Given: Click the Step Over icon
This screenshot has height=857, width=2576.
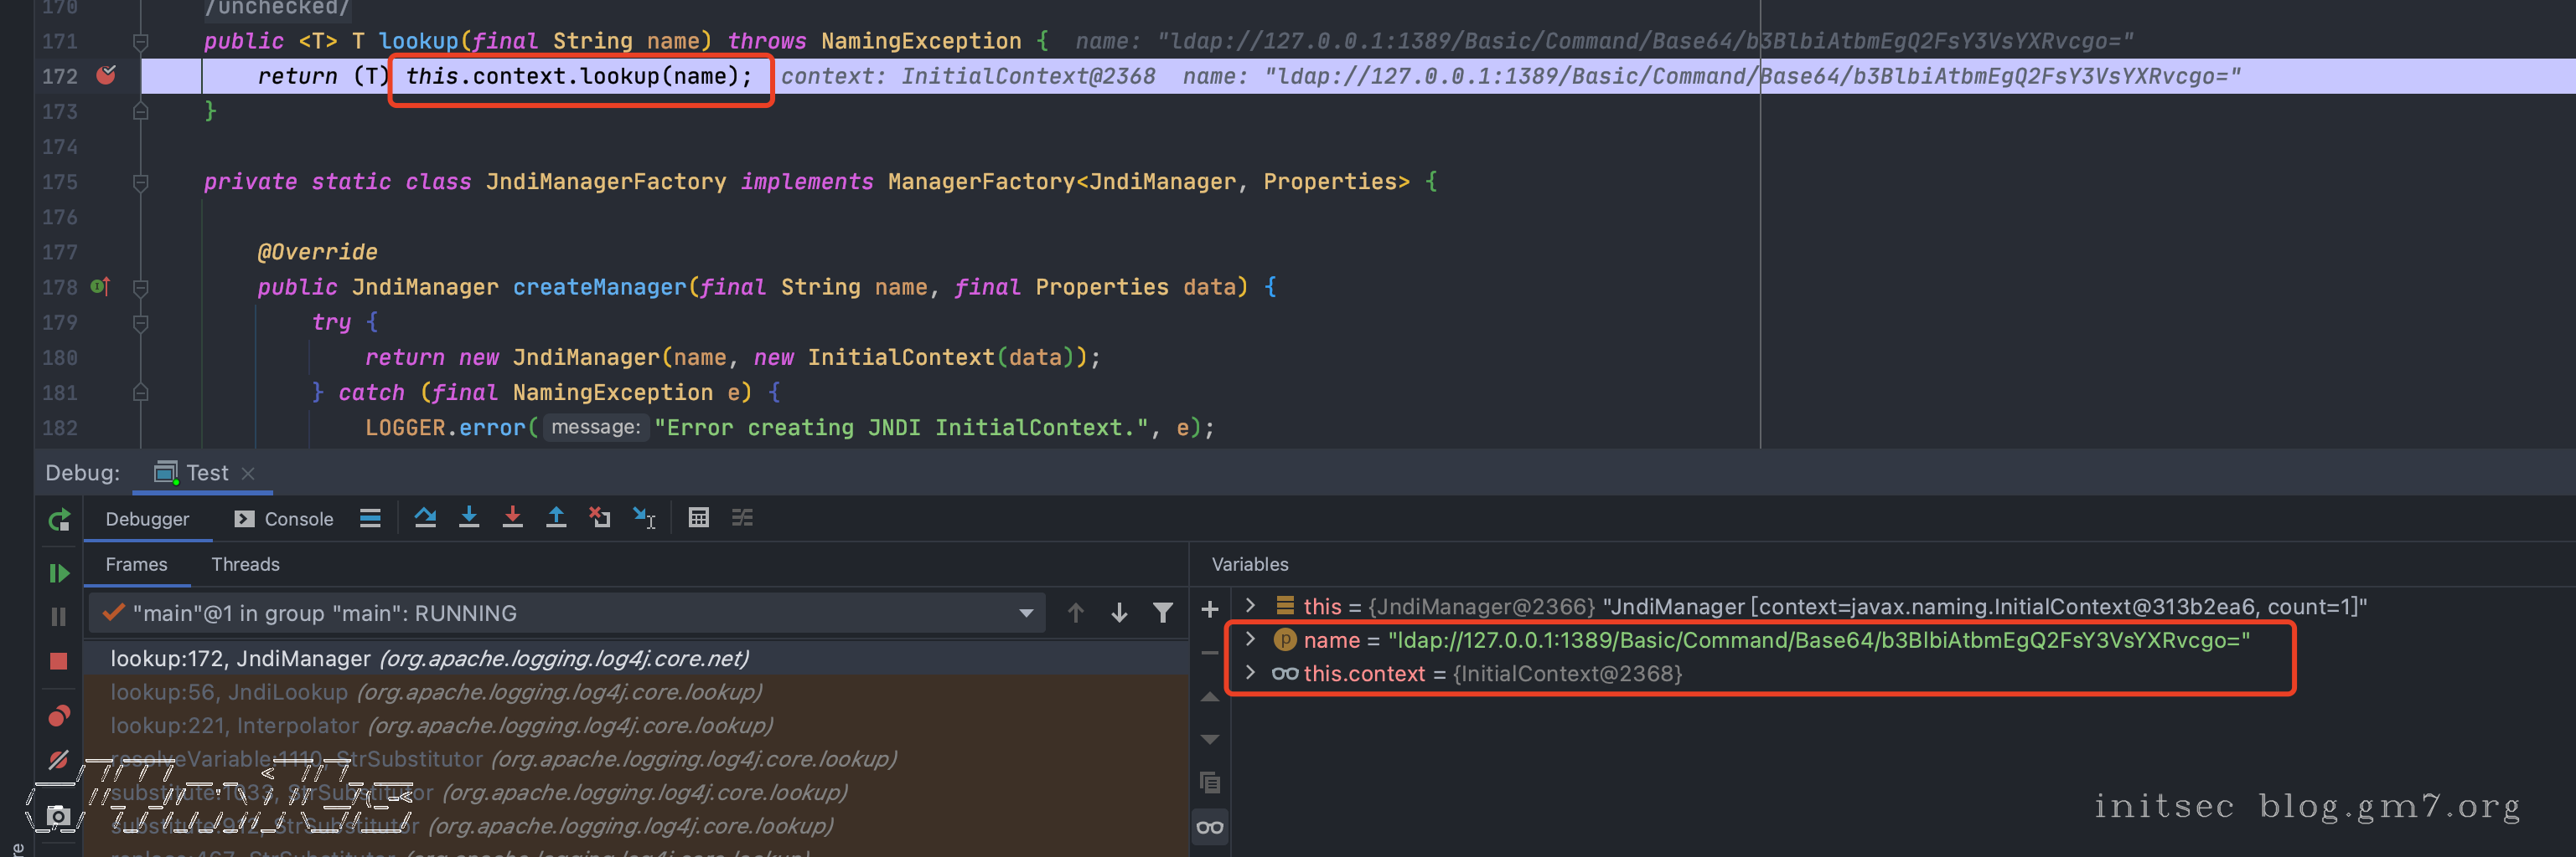Looking at the screenshot, I should [x=425, y=517].
